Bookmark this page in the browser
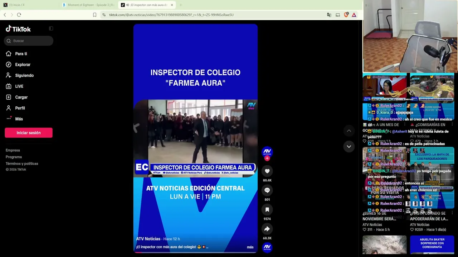 94,15
